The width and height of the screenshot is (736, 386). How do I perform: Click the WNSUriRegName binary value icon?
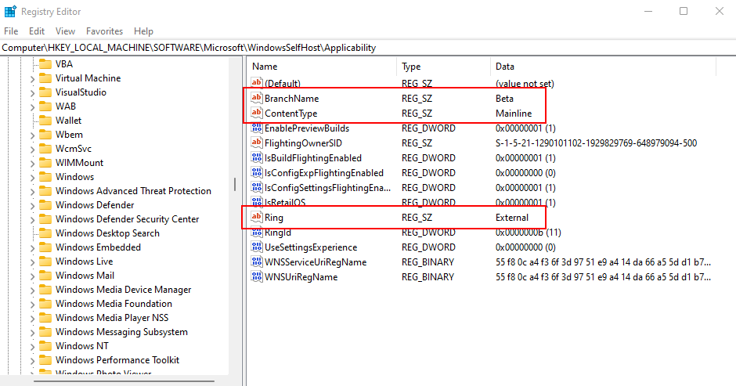256,277
